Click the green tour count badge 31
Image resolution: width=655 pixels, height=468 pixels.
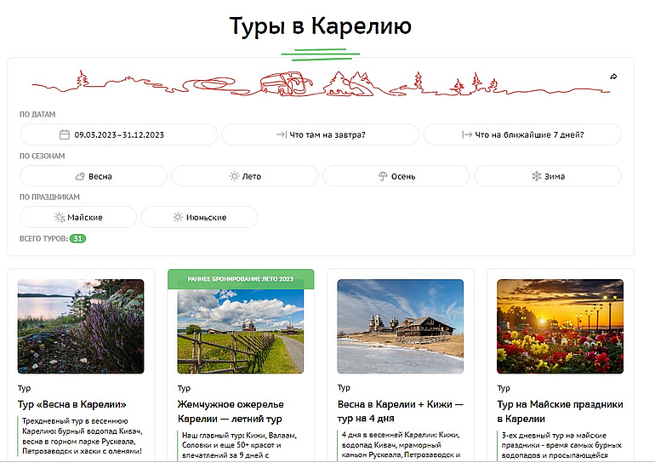pyautogui.click(x=77, y=238)
